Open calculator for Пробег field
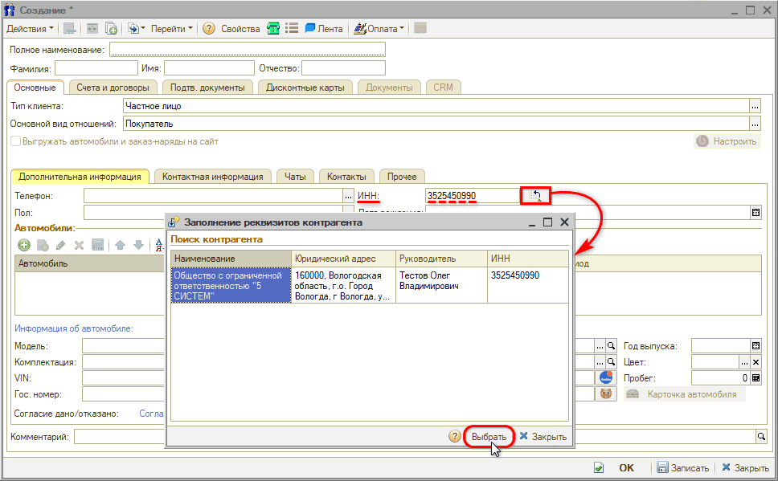Screen dimensions: 778x481 pyautogui.click(x=755, y=377)
